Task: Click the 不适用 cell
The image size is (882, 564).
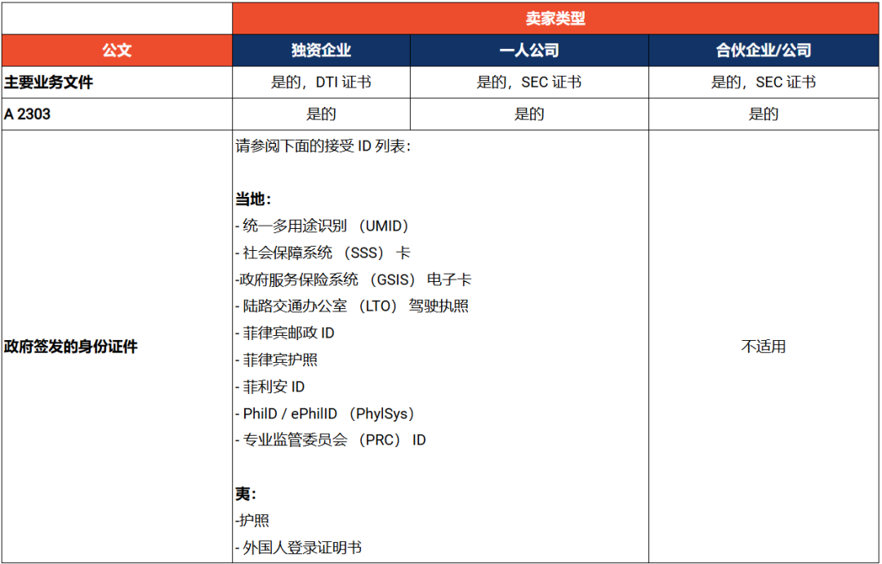Action: (x=764, y=347)
